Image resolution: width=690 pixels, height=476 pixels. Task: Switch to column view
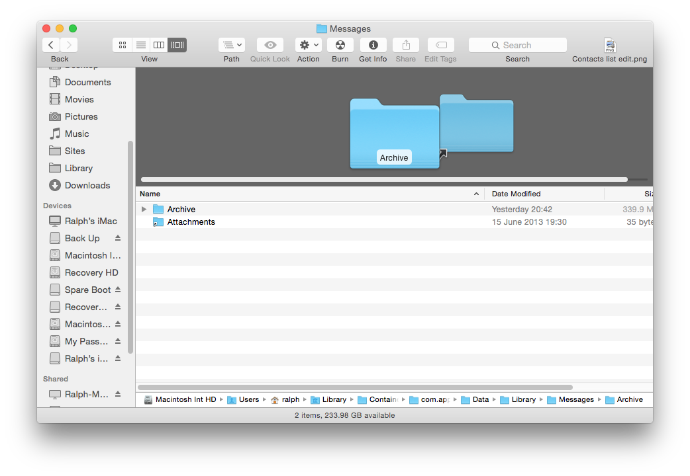tap(159, 45)
